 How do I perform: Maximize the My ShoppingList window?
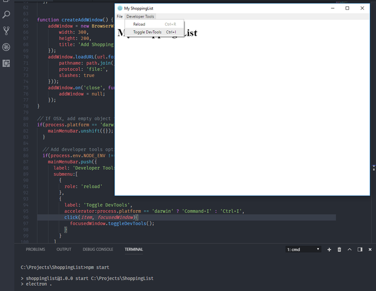tap(347, 8)
